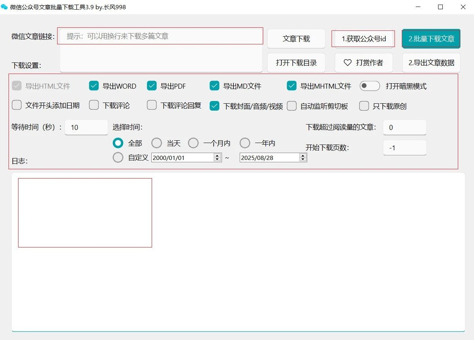
Task: Choose the 一年内 radio option
Action: pyautogui.click(x=245, y=143)
